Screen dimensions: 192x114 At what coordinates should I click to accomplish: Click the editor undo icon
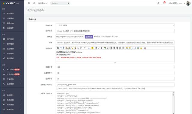(61, 48)
